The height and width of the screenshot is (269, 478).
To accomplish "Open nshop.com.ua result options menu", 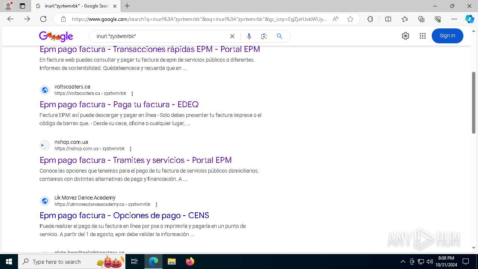I will pyautogui.click(x=130, y=149).
